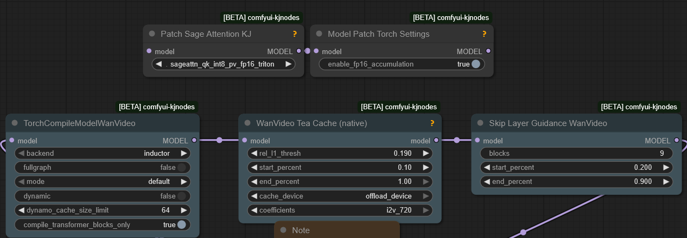687x238 pixels.
Task: Decrease Skip Layer Guidance end_percent value
Action: (x=487, y=182)
